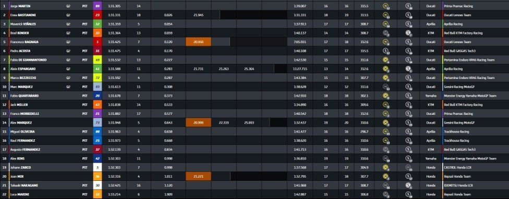The image size is (509, 199).
Task: Click Fabio Quartararo's hard front tyre icon
Action: pos(385,96)
